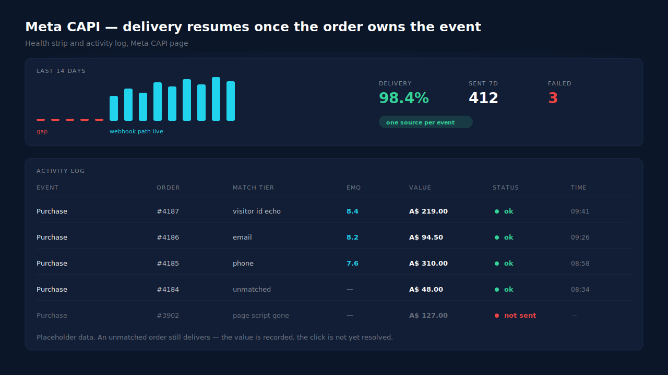Click the MATCH TIER column header

pyautogui.click(x=253, y=187)
